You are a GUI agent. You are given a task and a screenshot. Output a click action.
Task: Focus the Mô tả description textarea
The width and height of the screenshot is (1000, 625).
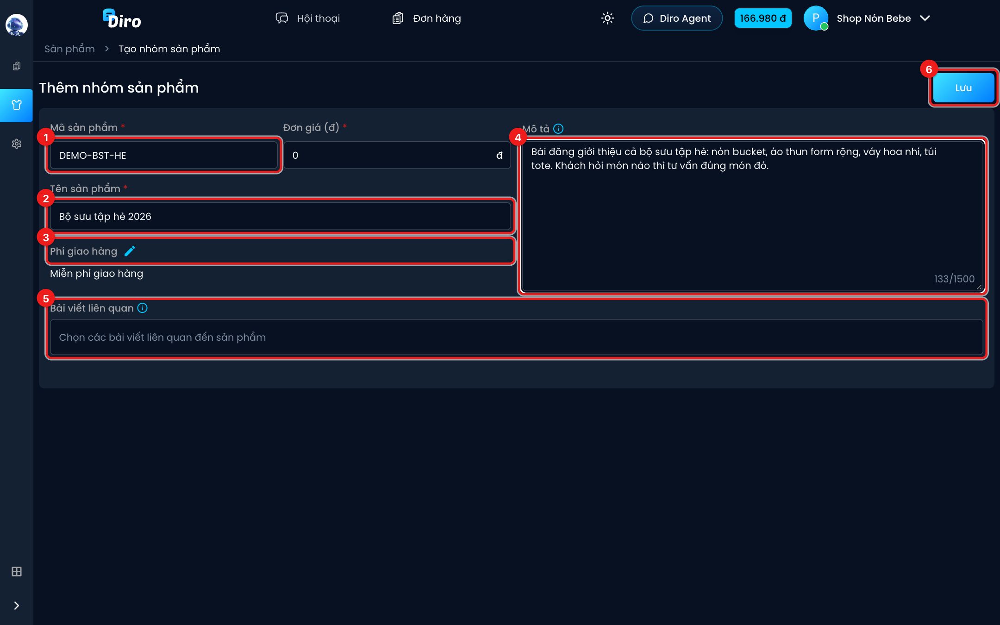(x=752, y=216)
